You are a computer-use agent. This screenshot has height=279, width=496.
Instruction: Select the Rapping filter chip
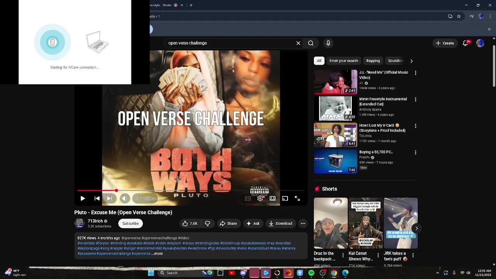point(373,60)
